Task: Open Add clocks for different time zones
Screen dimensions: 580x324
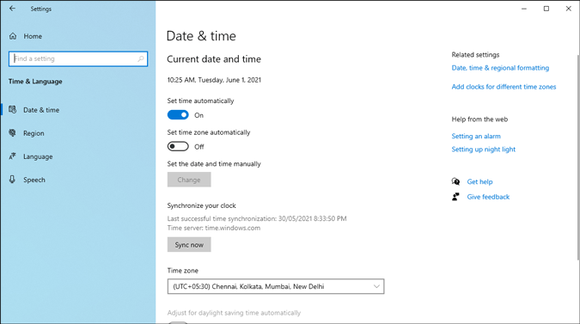Action: (504, 87)
